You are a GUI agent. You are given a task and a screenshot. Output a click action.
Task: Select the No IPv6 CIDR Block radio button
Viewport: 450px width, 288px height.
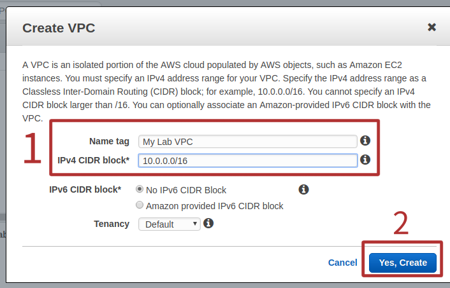click(140, 189)
